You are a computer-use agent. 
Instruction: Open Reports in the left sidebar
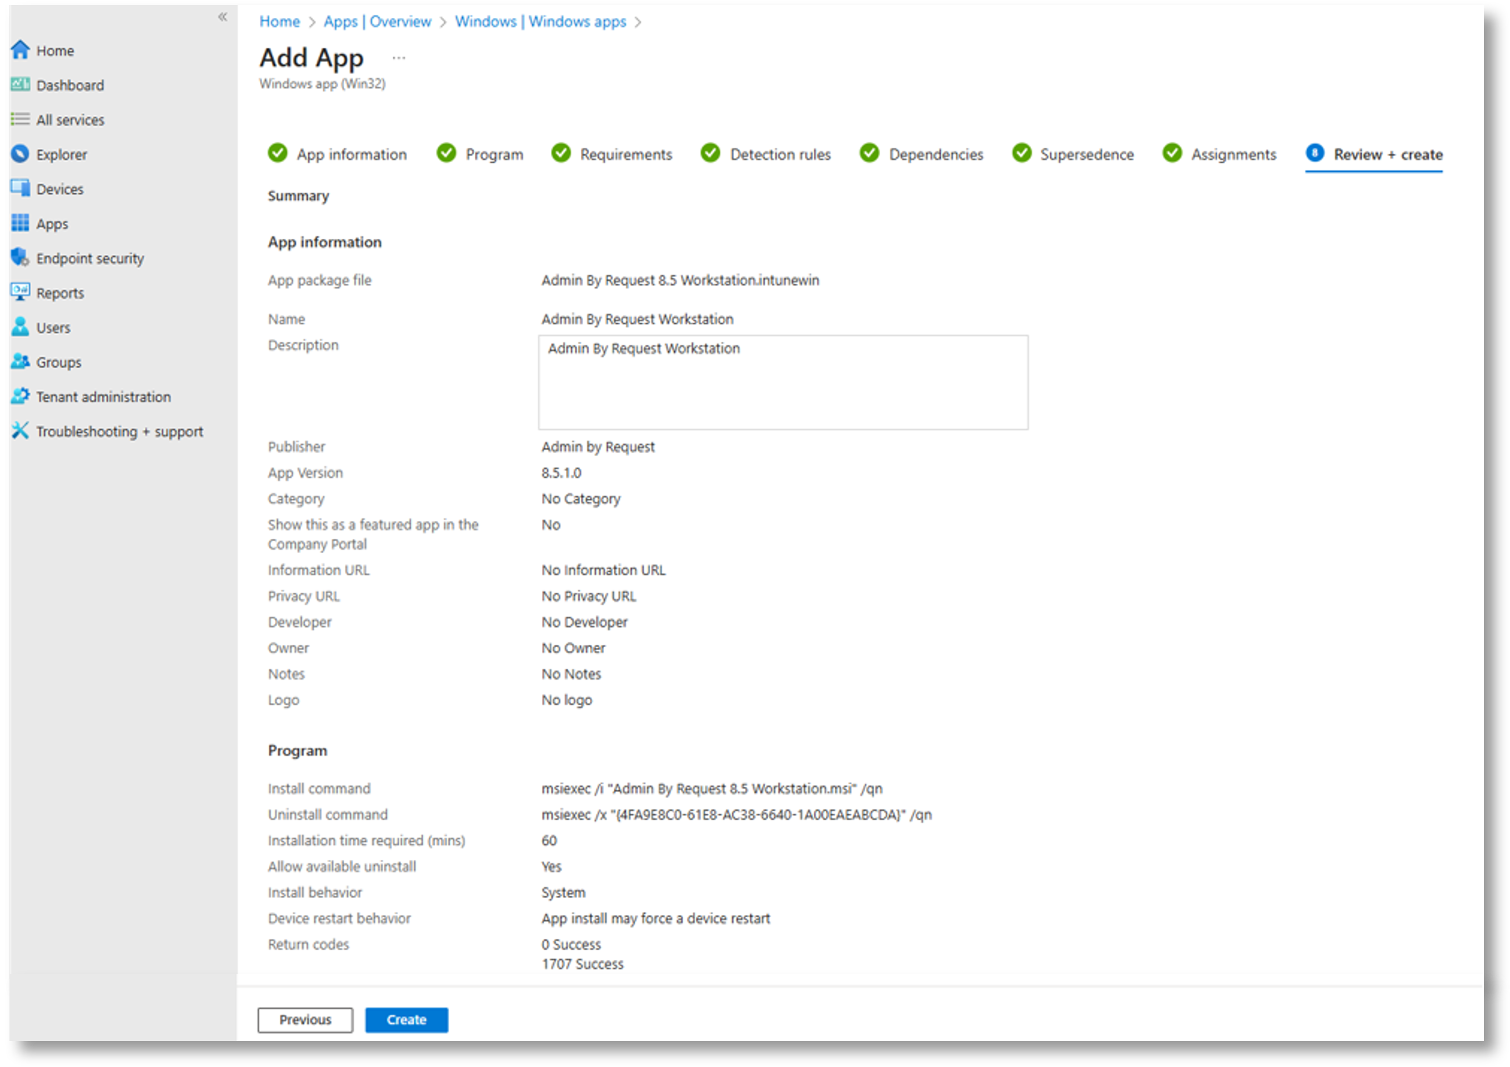tap(60, 293)
